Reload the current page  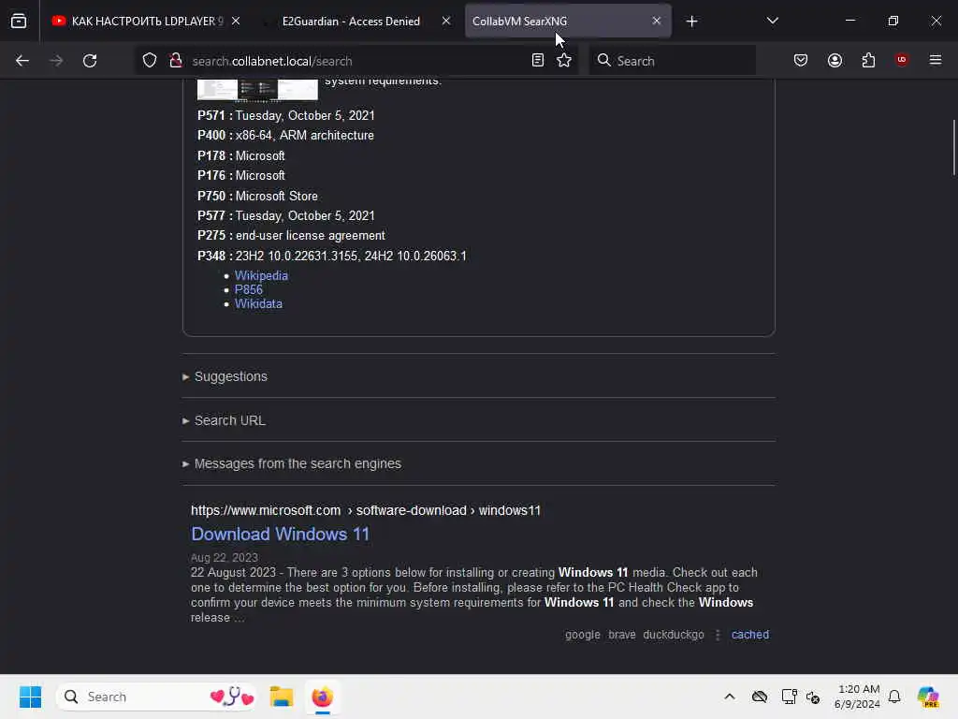pos(90,61)
